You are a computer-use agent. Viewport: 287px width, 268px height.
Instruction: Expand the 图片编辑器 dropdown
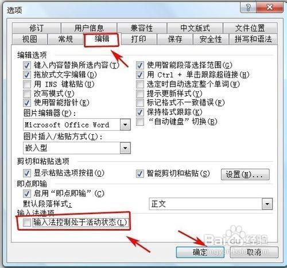[125, 125]
